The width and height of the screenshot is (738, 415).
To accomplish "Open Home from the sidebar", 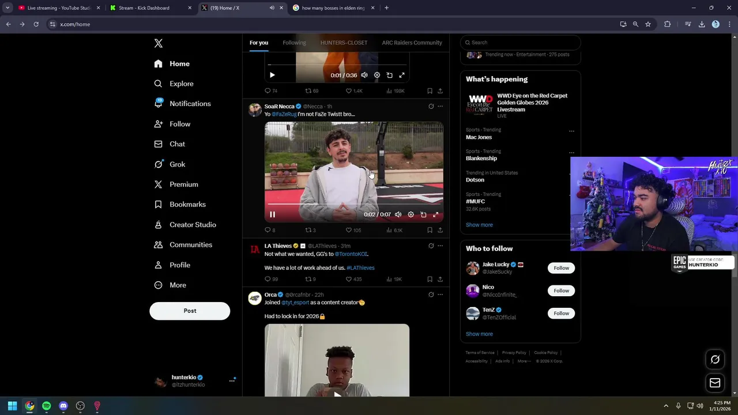I will pos(172,63).
